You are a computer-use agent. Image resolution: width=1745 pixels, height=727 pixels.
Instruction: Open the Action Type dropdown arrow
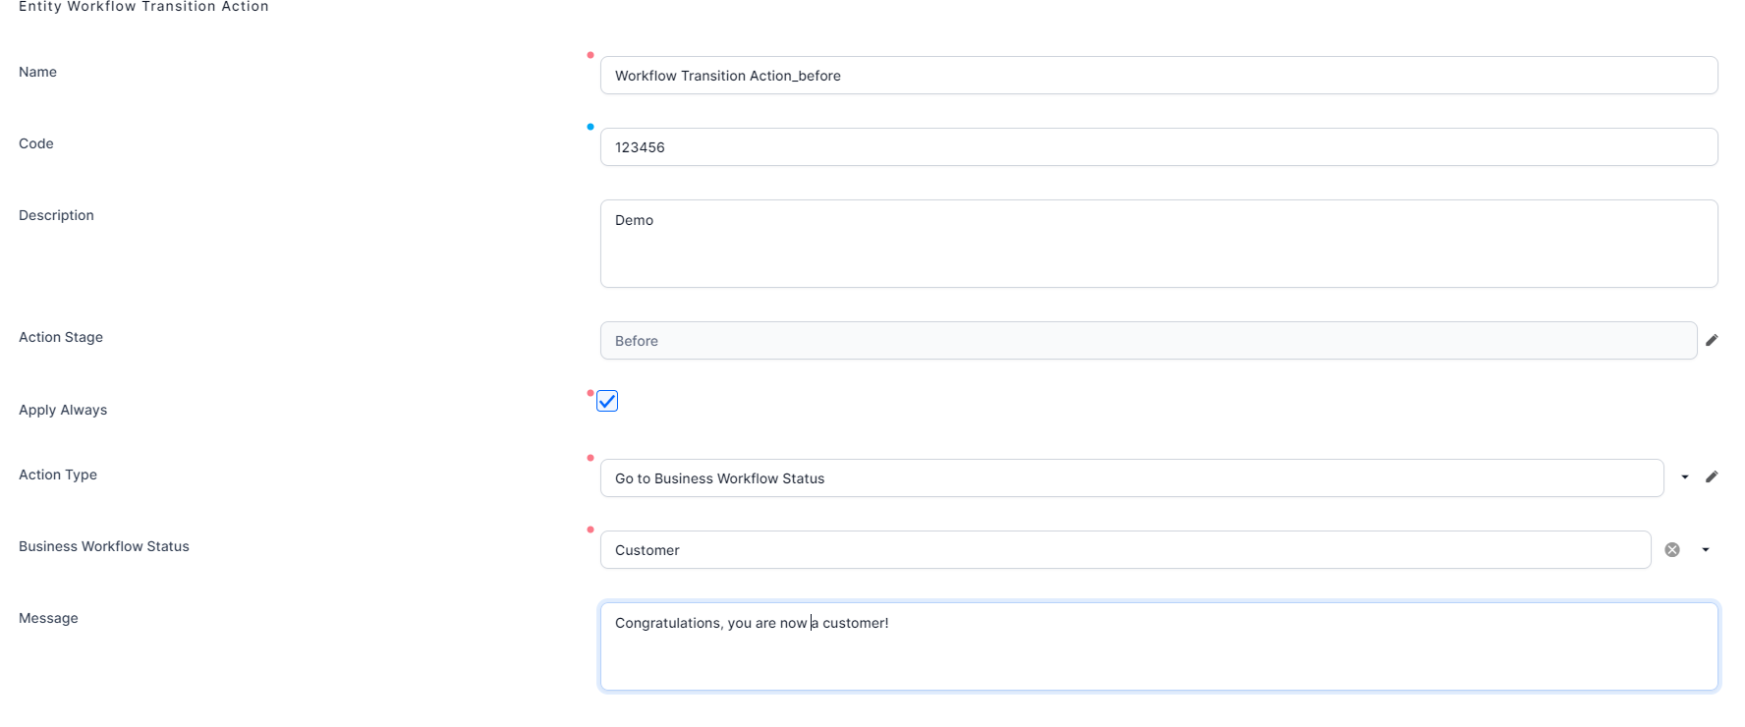tap(1685, 477)
